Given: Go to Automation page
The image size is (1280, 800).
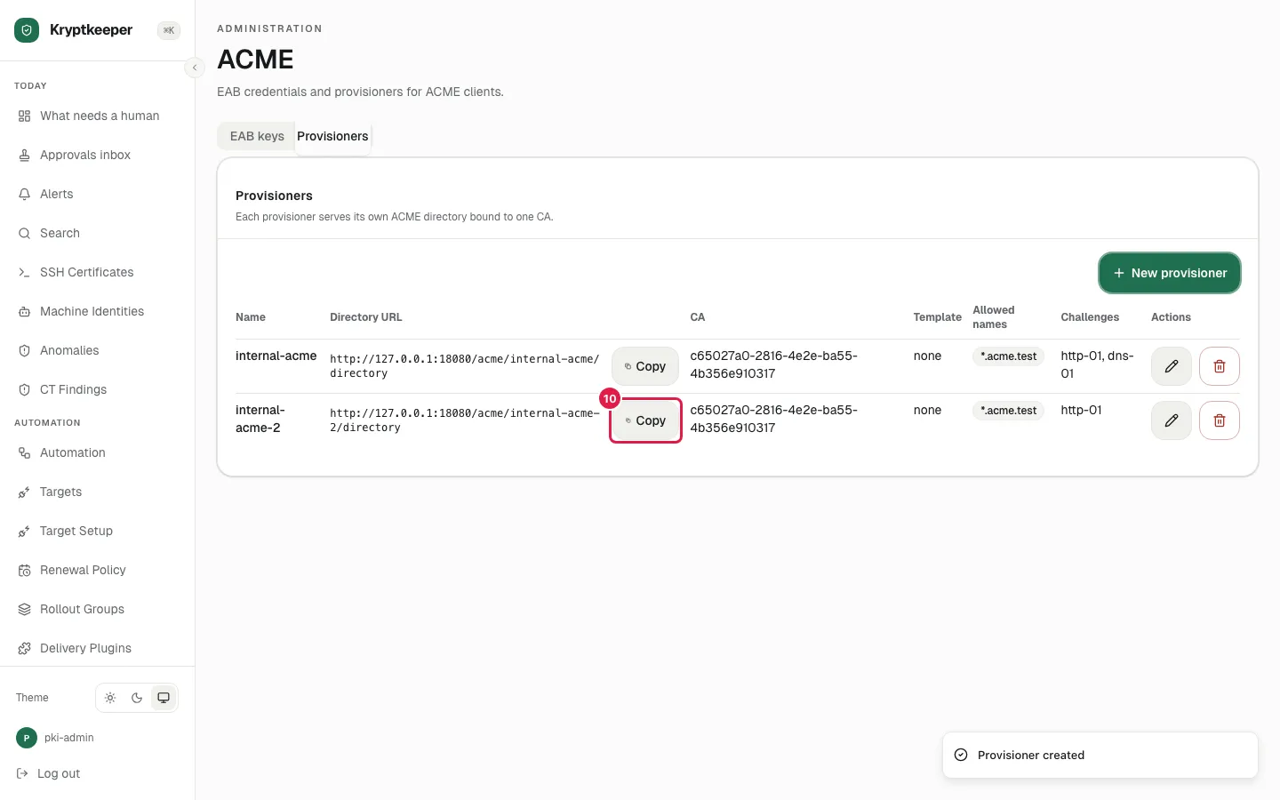Looking at the screenshot, I should [x=98, y=452].
